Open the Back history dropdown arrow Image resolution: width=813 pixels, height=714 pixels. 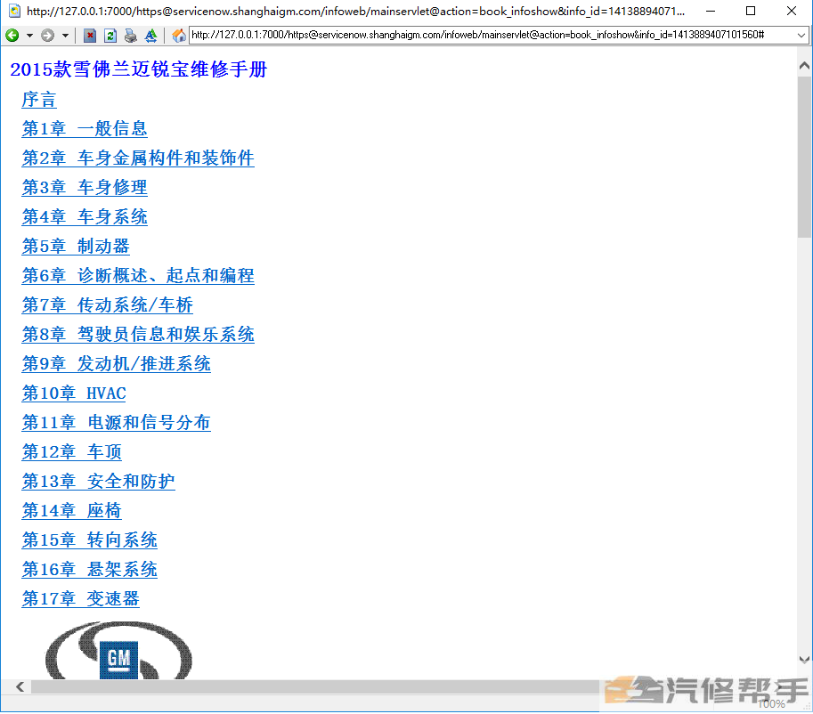29,36
